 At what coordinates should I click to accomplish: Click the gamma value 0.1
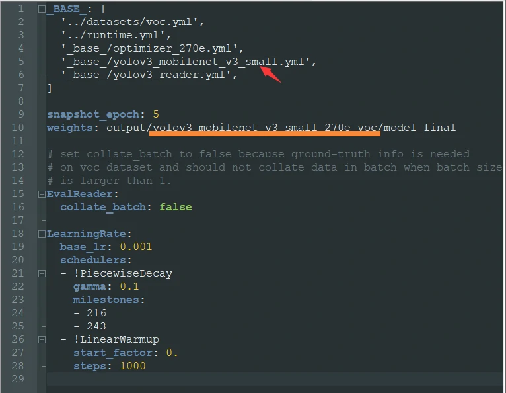(129, 286)
